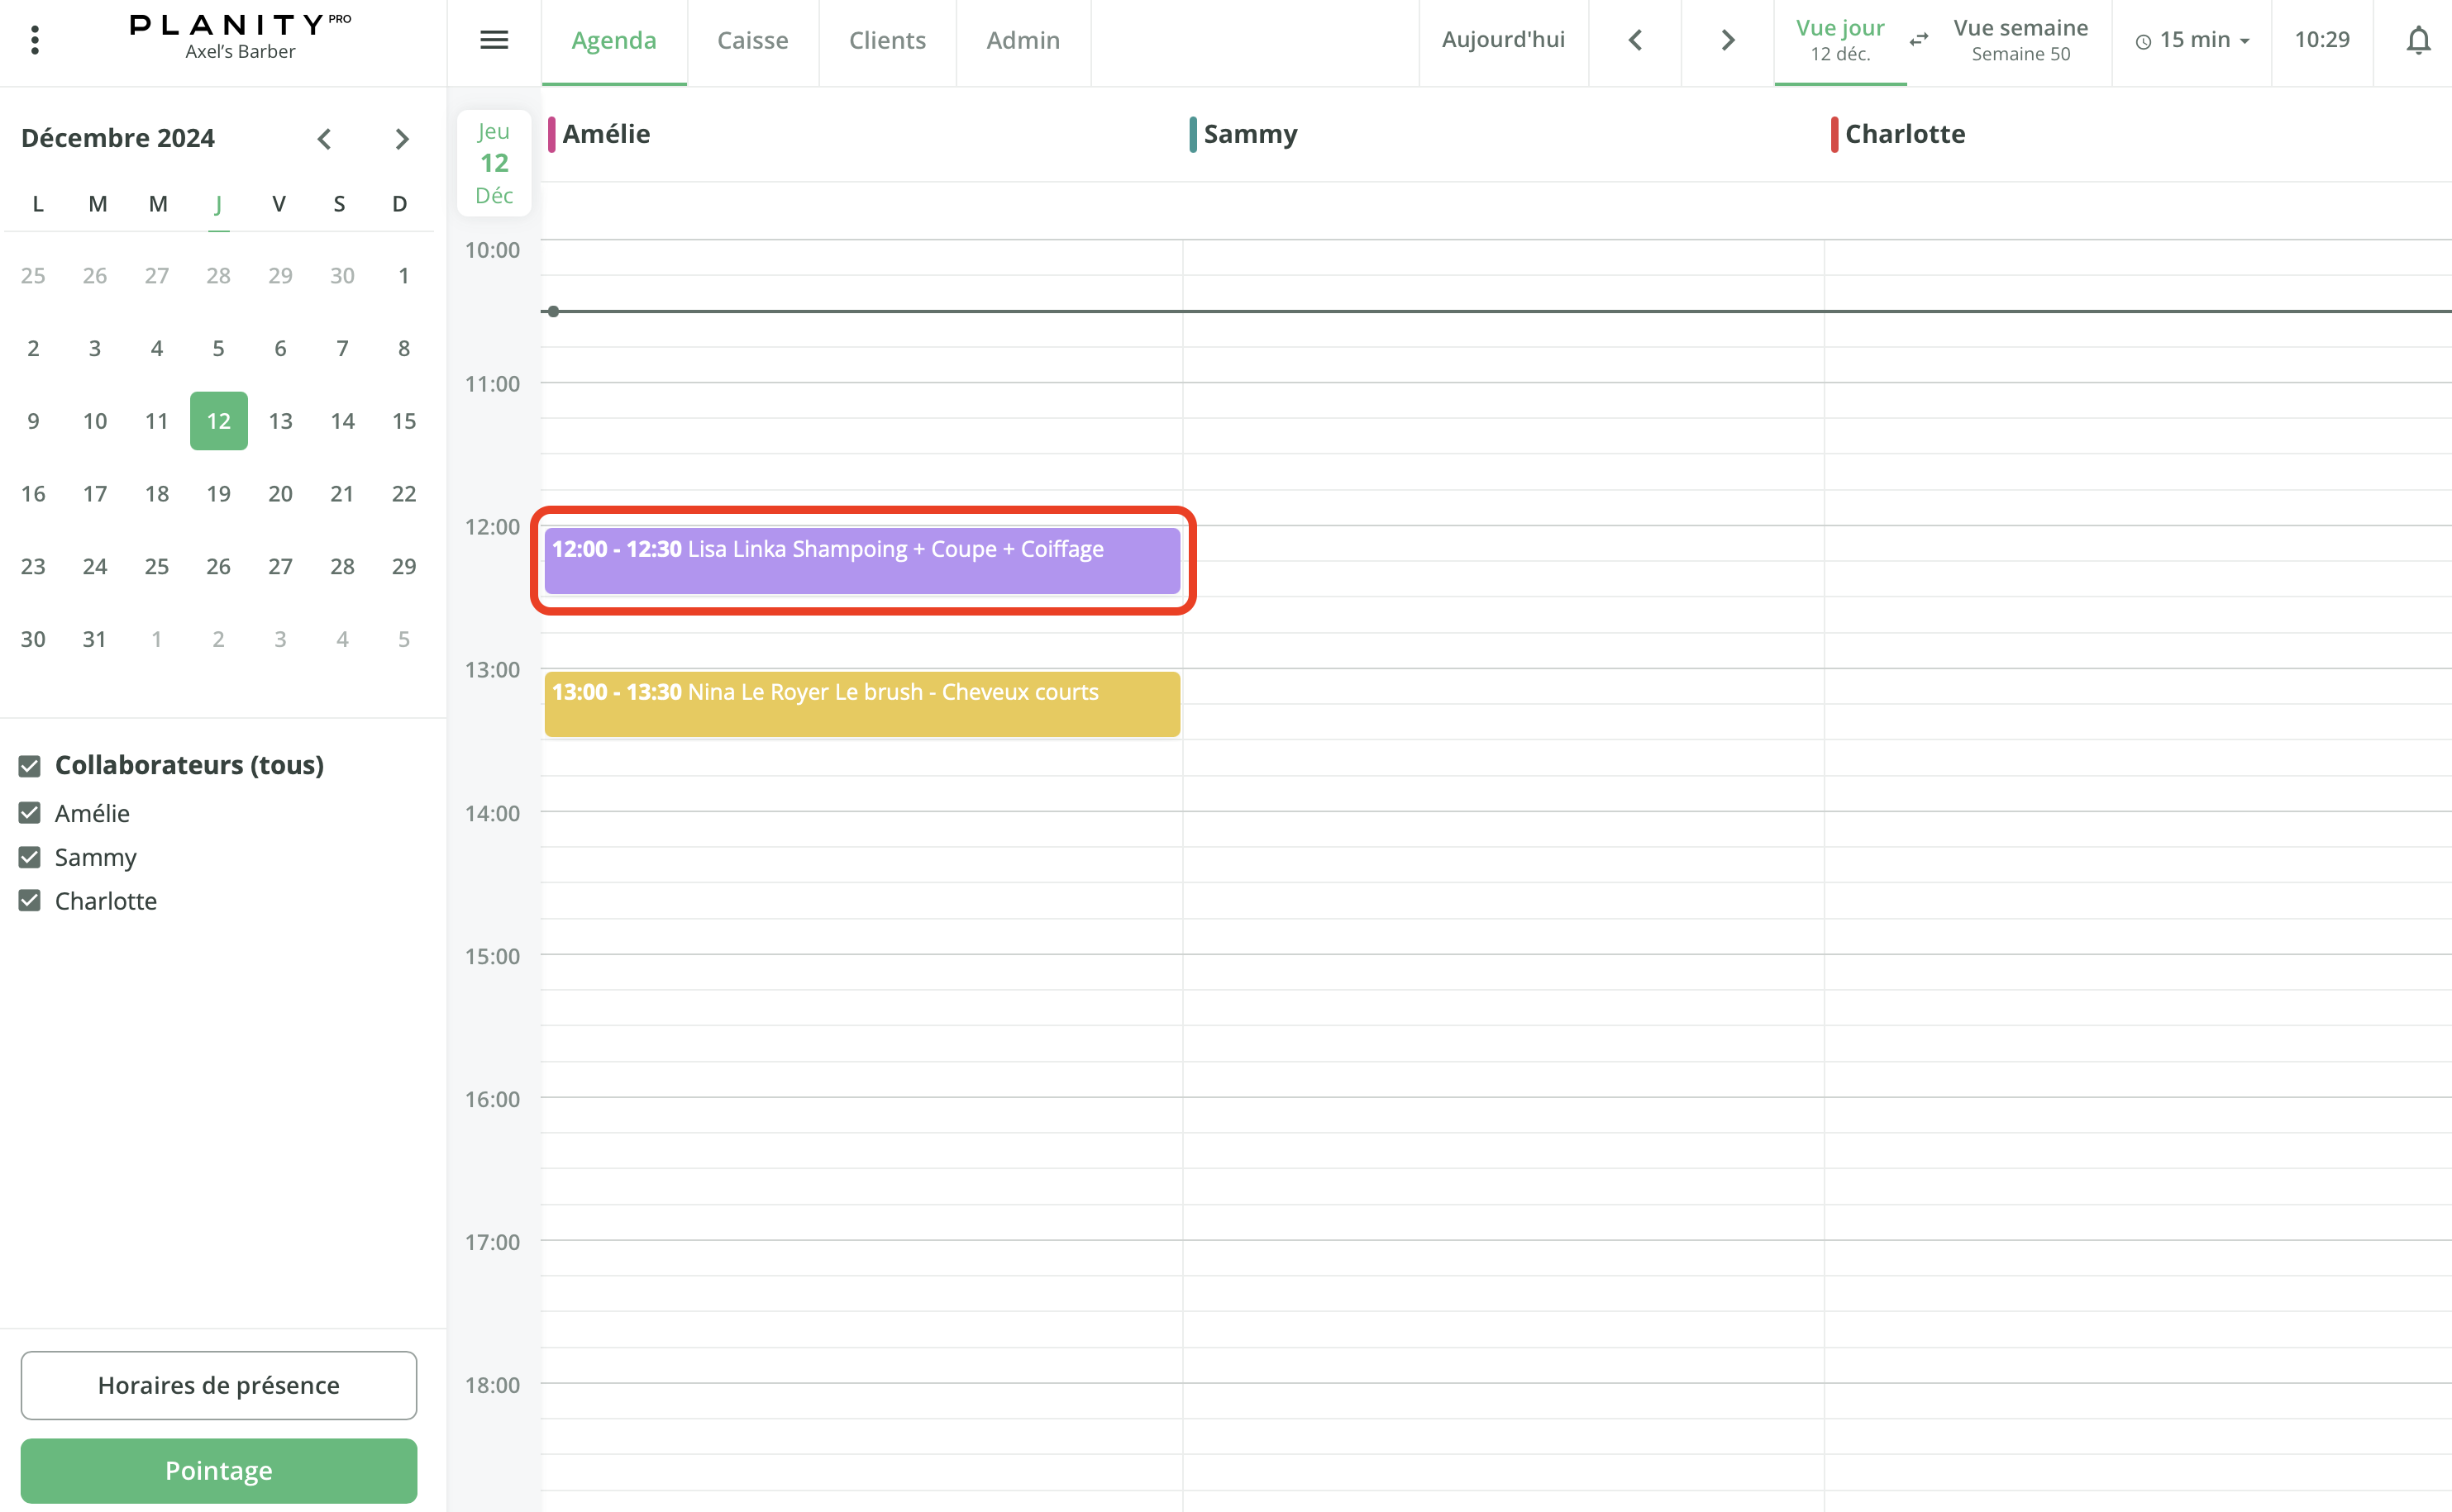Open the three-dot vertical menu

pyautogui.click(x=35, y=40)
